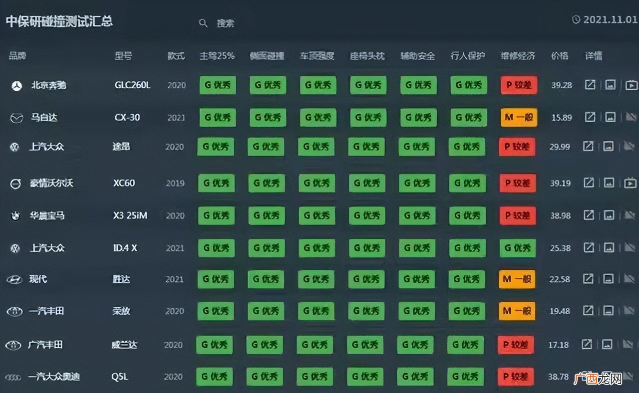Screen dimensions: 639x393
Task: Open the image gallery icon for XC60
Action: point(609,183)
